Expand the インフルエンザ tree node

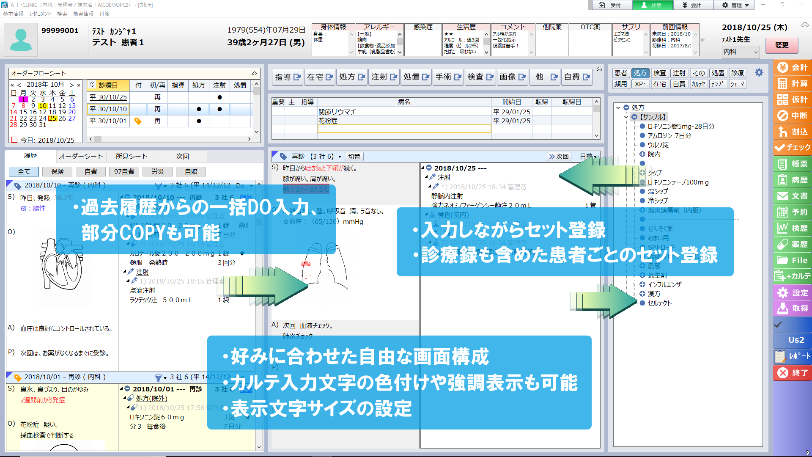(x=634, y=285)
